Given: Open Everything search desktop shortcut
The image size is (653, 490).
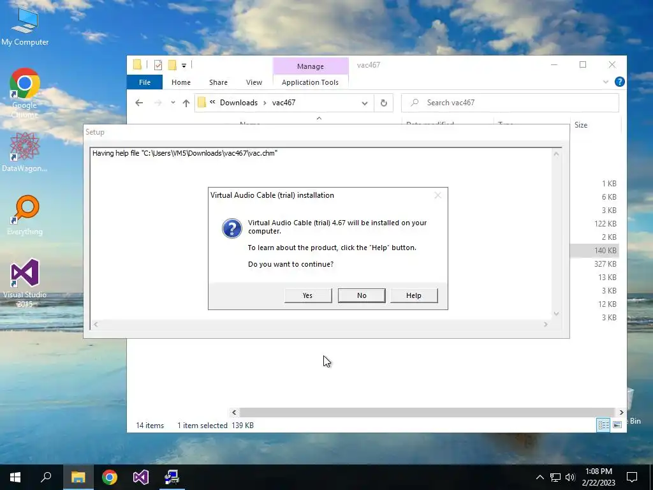Looking at the screenshot, I should [25, 216].
